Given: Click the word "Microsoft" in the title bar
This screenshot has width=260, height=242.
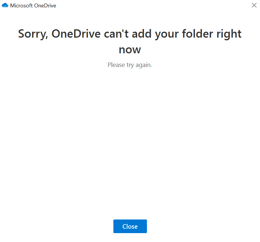Looking at the screenshot, I should point(21,6).
